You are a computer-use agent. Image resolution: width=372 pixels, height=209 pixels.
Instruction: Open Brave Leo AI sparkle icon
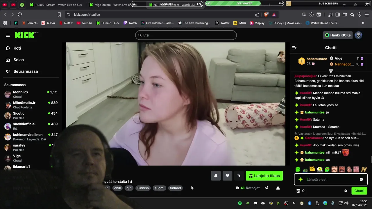352,15
